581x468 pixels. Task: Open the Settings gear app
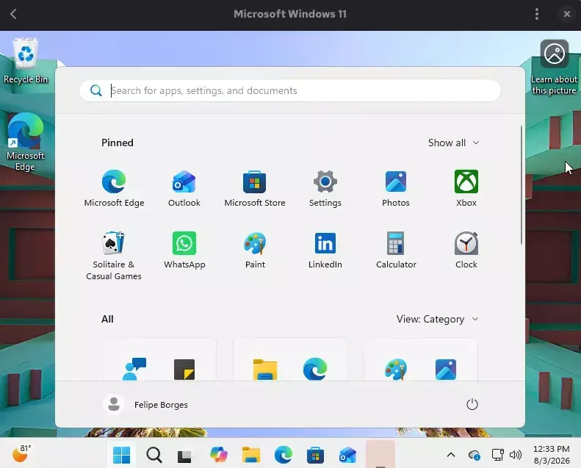325,188
